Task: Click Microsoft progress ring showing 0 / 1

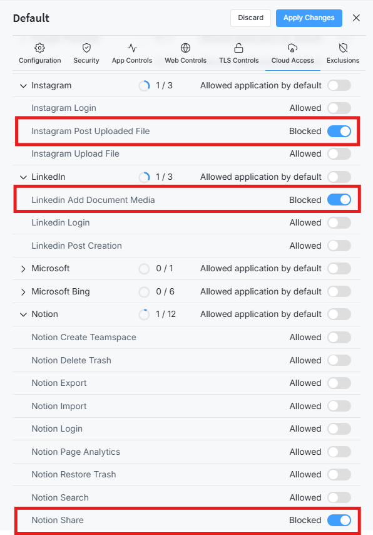Action: pos(144,269)
